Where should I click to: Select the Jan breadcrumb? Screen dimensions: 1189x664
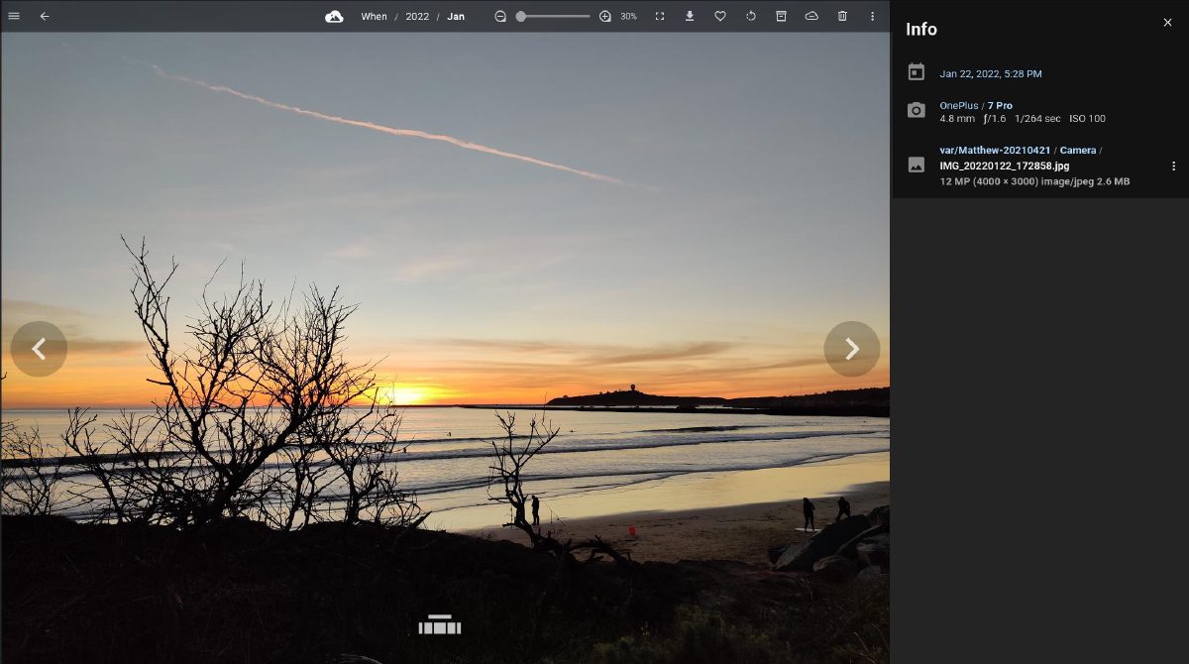pyautogui.click(x=456, y=17)
